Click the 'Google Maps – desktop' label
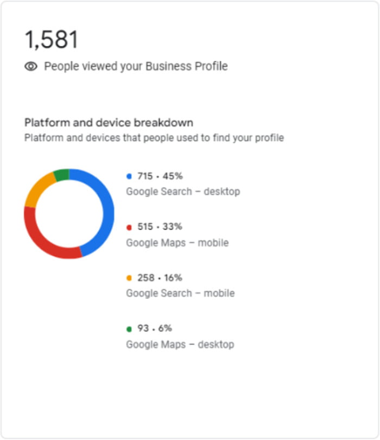The image size is (380, 440). (180, 344)
